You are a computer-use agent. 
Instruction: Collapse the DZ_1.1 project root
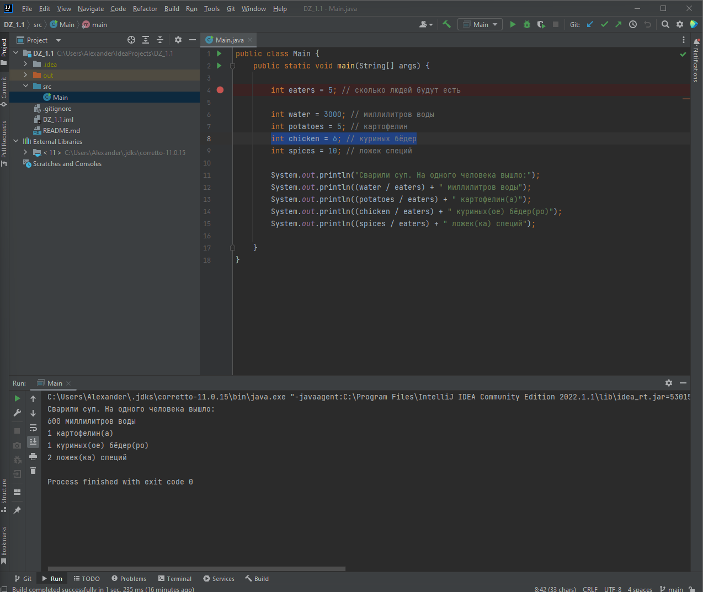(16, 53)
